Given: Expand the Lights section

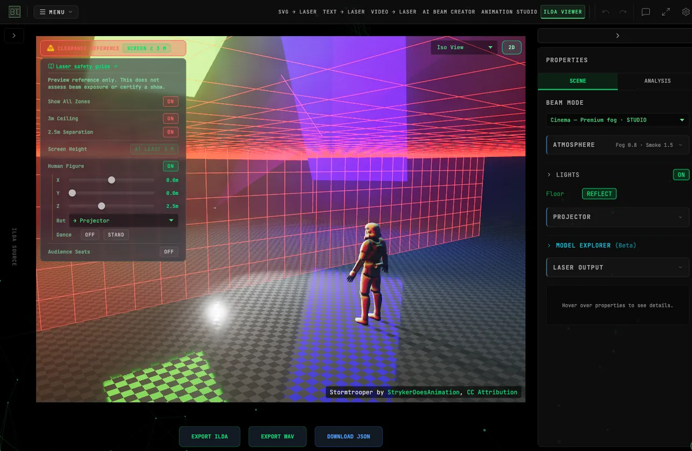Looking at the screenshot, I should point(563,175).
